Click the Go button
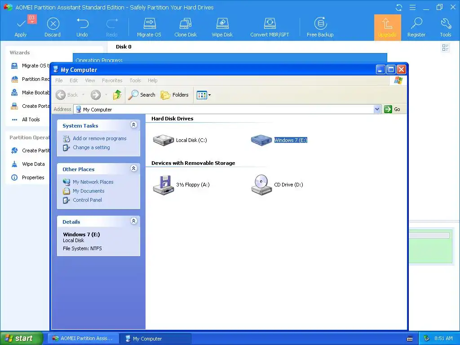The image size is (460, 345). (x=392, y=109)
